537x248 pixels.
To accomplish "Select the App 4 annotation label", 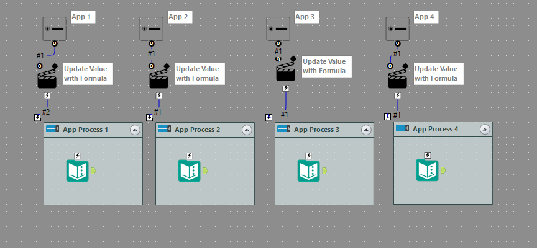I will point(426,17).
